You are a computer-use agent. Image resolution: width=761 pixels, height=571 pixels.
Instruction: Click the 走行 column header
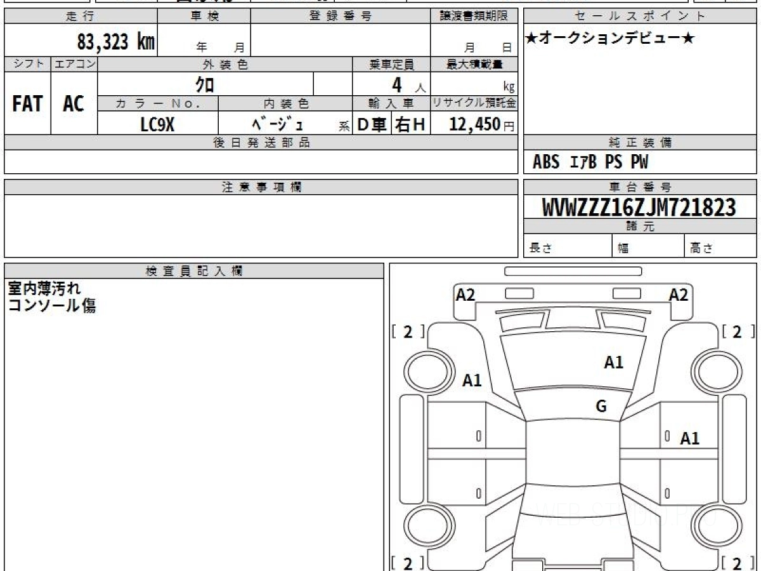(81, 16)
